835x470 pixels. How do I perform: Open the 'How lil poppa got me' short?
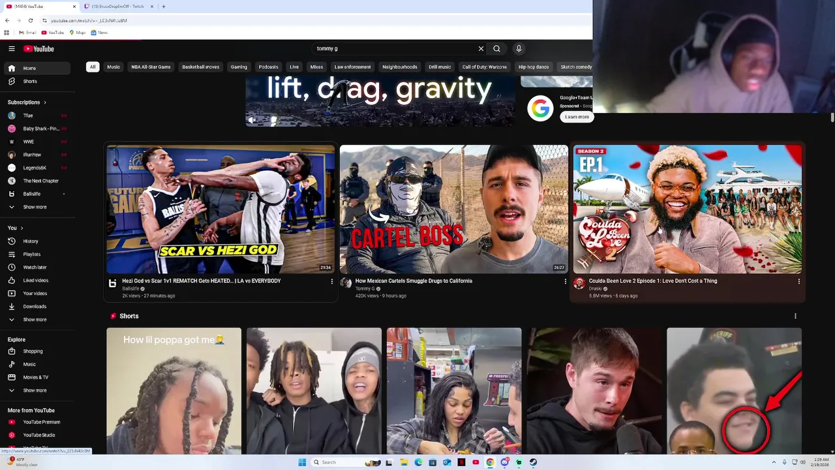pyautogui.click(x=174, y=391)
